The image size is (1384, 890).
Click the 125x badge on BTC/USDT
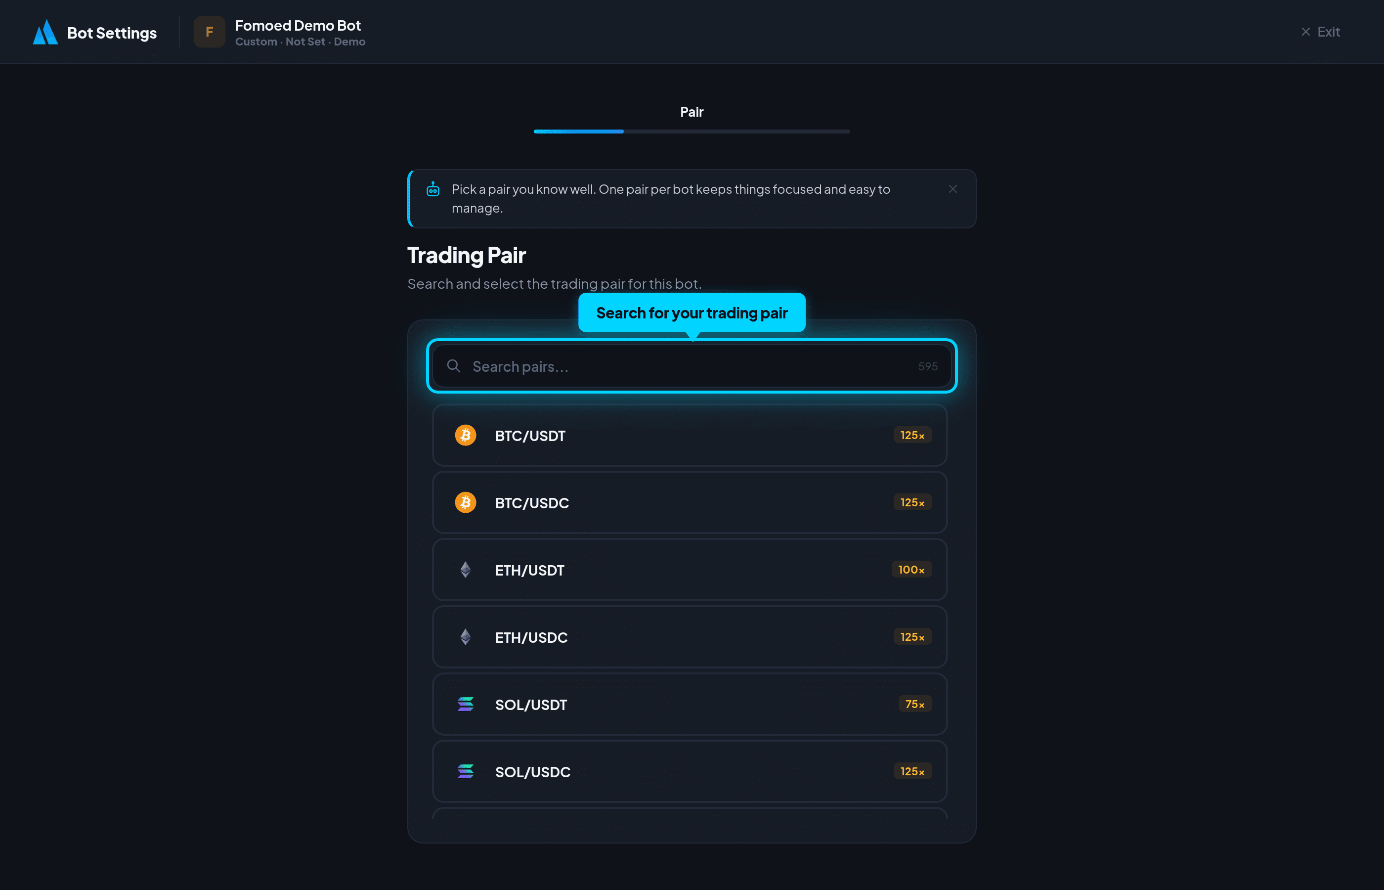[x=912, y=435]
